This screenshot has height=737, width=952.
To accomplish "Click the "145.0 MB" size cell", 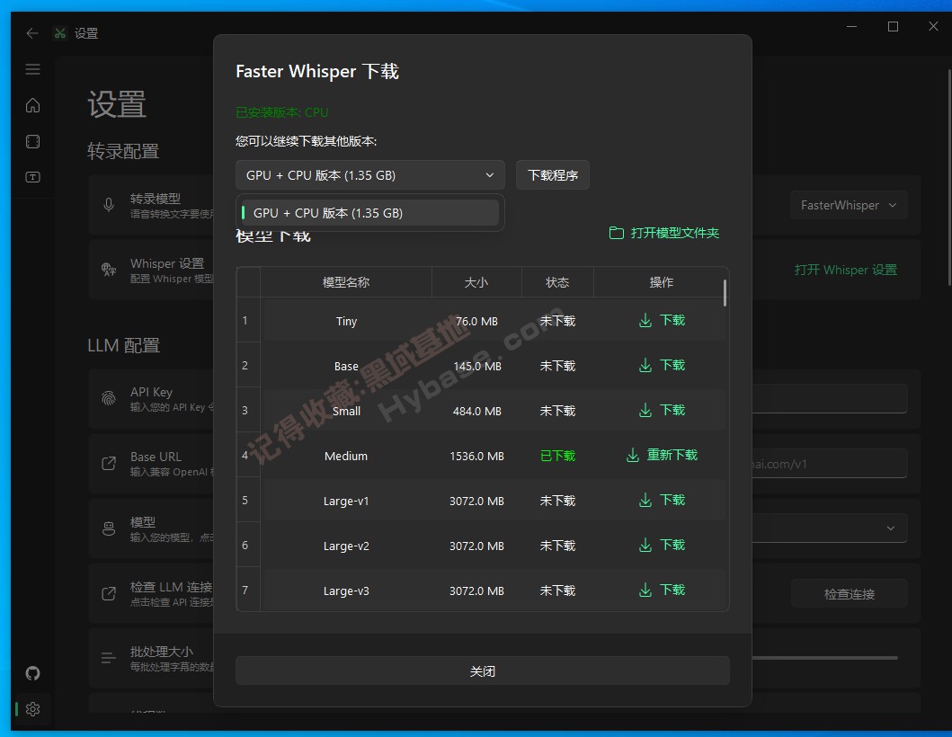I will [x=477, y=366].
